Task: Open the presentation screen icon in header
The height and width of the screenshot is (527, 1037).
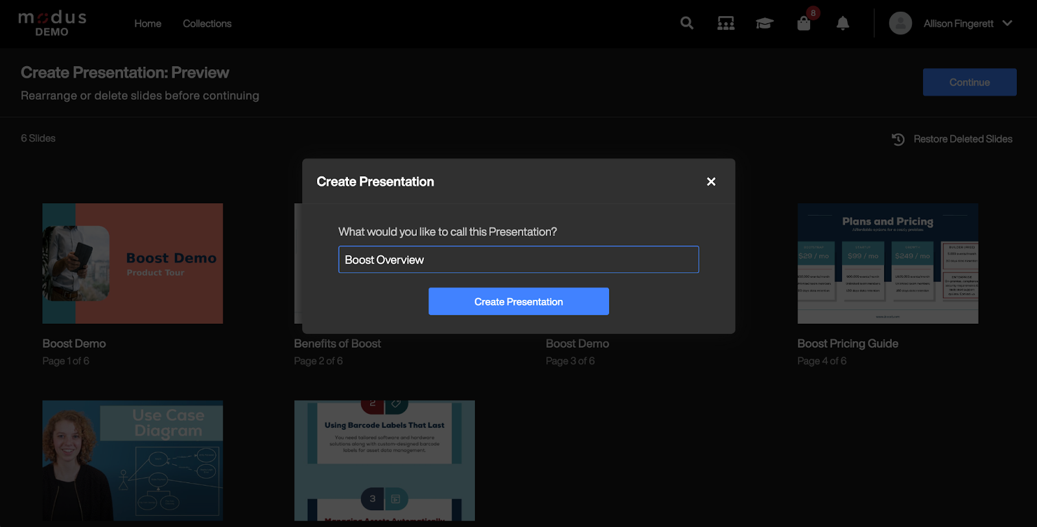Action: (x=726, y=23)
